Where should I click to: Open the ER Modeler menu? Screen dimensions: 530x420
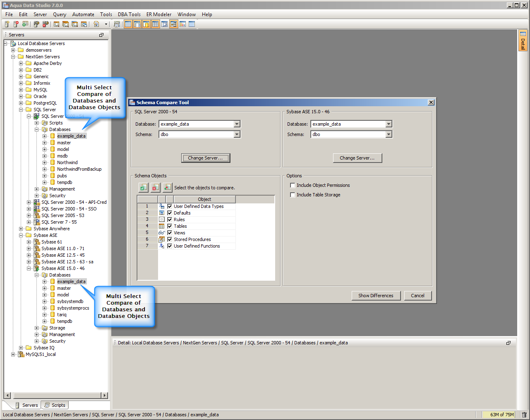pos(159,14)
